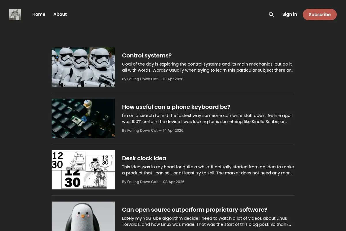Viewport: 346px width, 231px height.
Task: Open "Can open source outperform proprietary software?"
Action: (x=195, y=210)
